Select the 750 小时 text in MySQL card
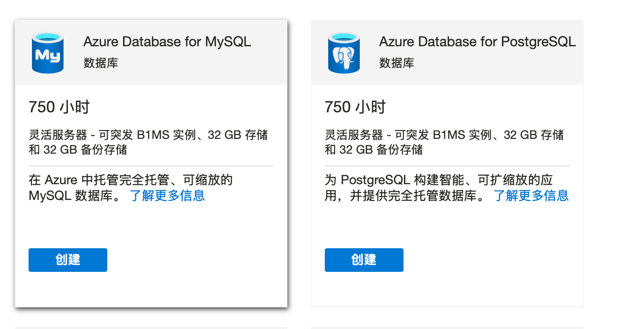623x329 pixels. coord(59,107)
